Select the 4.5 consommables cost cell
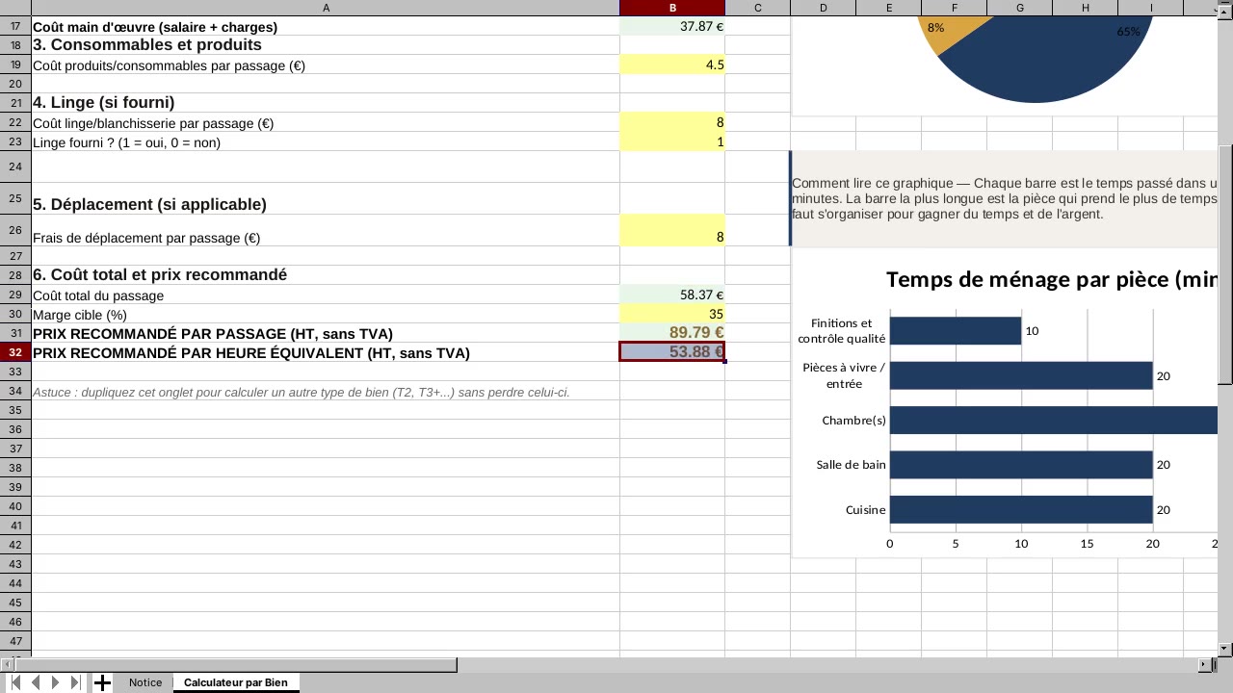1233x693 pixels. pos(672,64)
